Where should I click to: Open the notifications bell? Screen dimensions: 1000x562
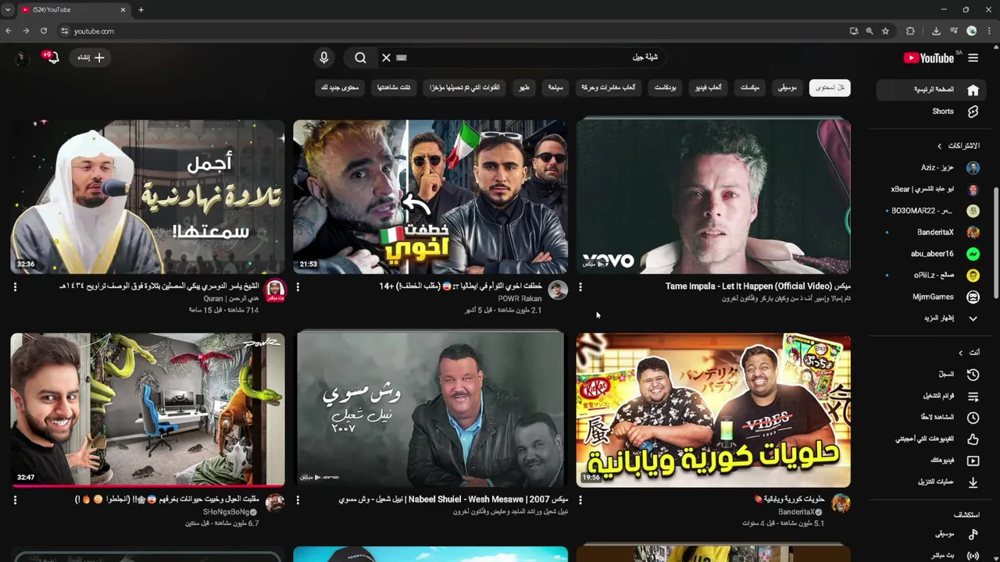click(52, 58)
